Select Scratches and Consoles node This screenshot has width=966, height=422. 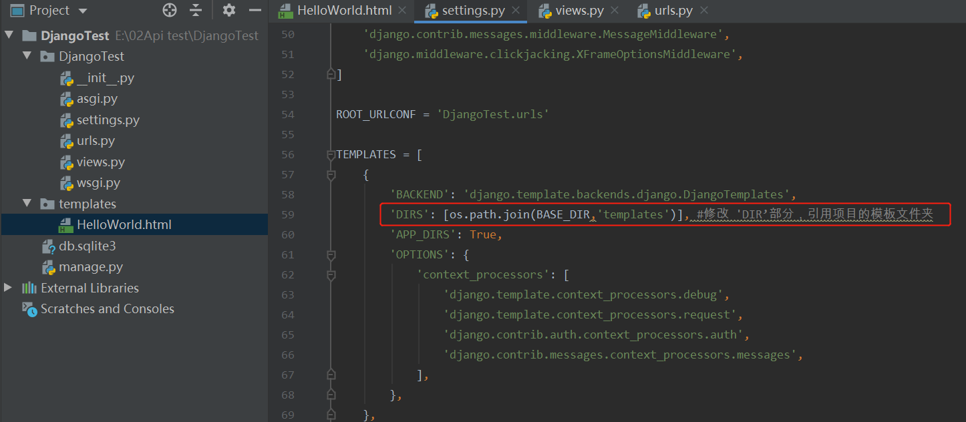[x=107, y=309]
